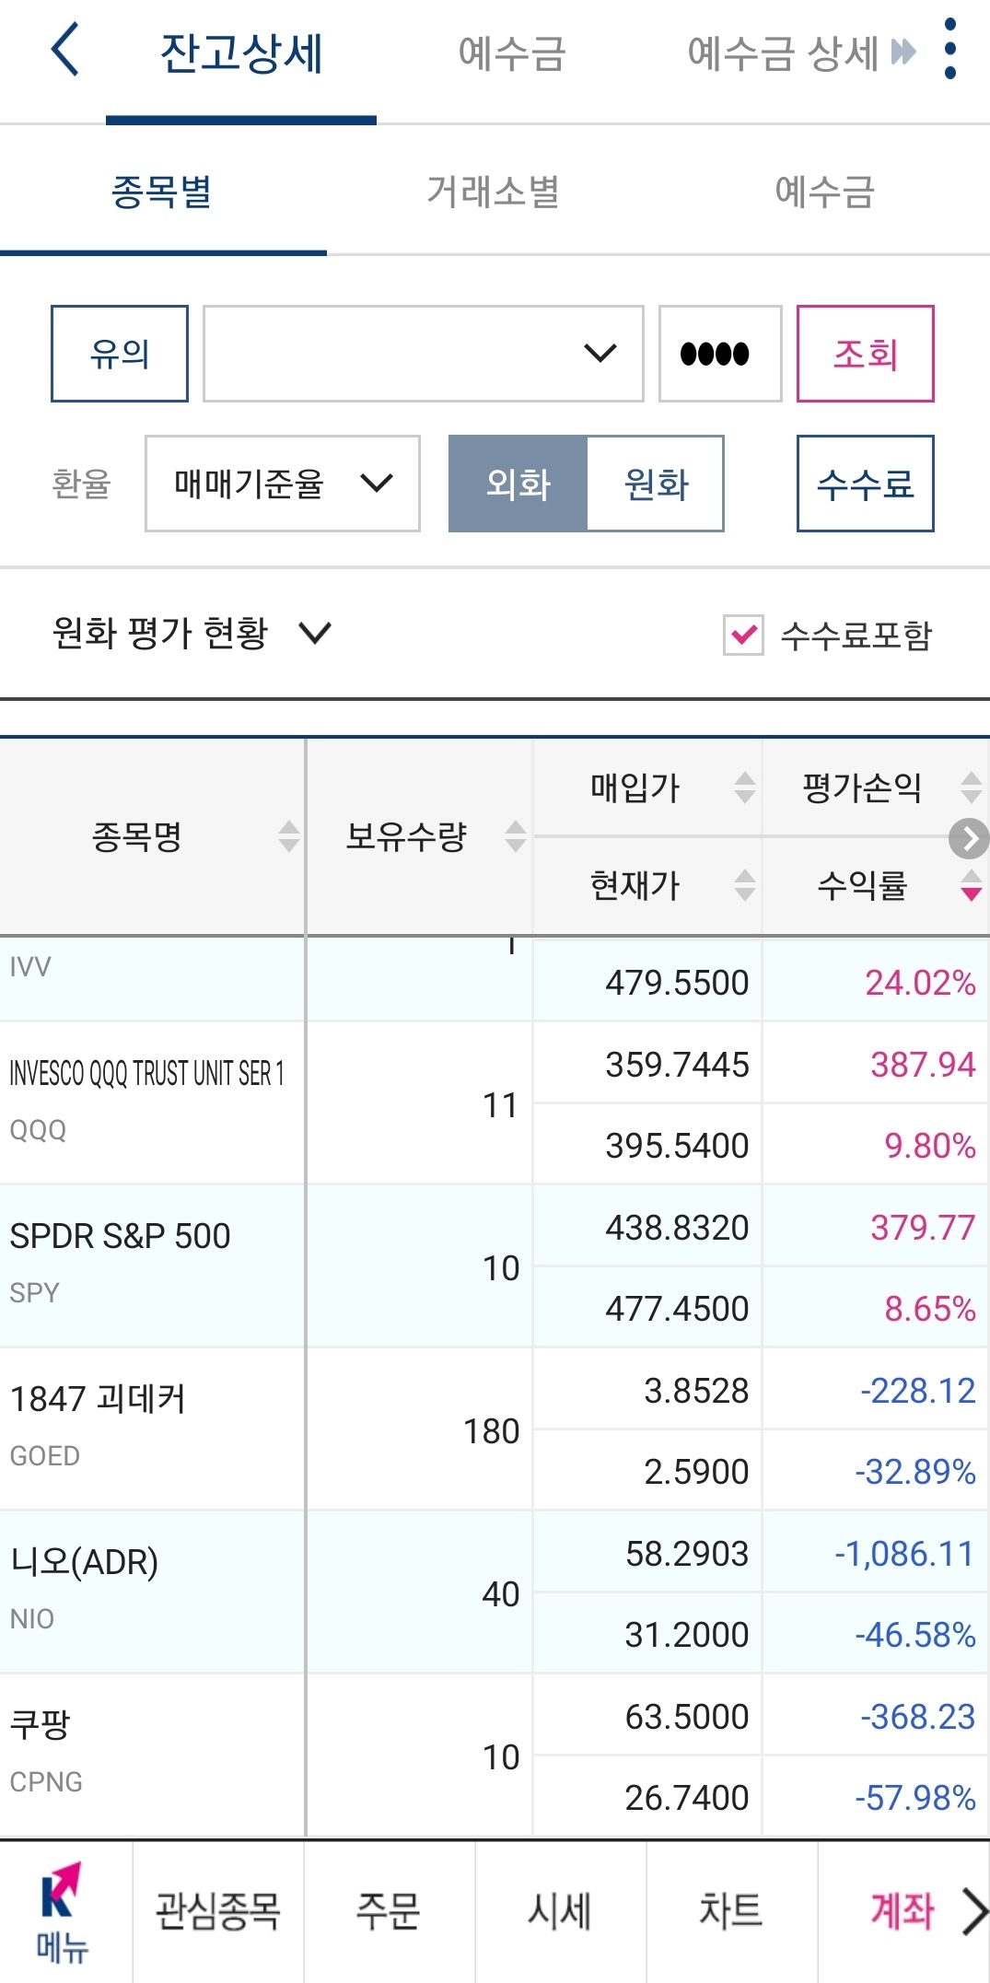Sort by 종목명 column arrows
990x1983 pixels.
(289, 836)
